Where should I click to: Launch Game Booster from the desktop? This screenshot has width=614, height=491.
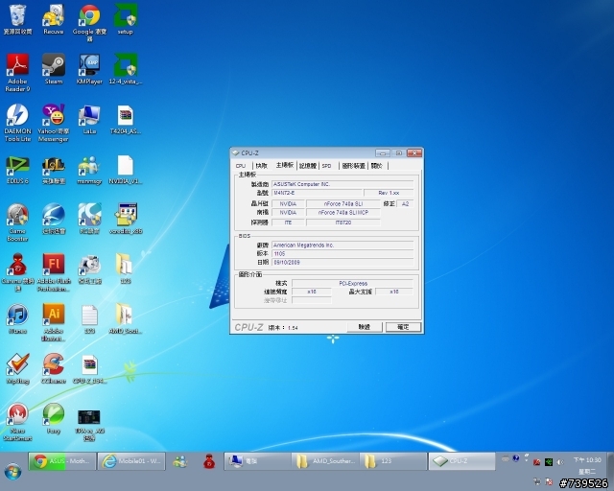17,222
